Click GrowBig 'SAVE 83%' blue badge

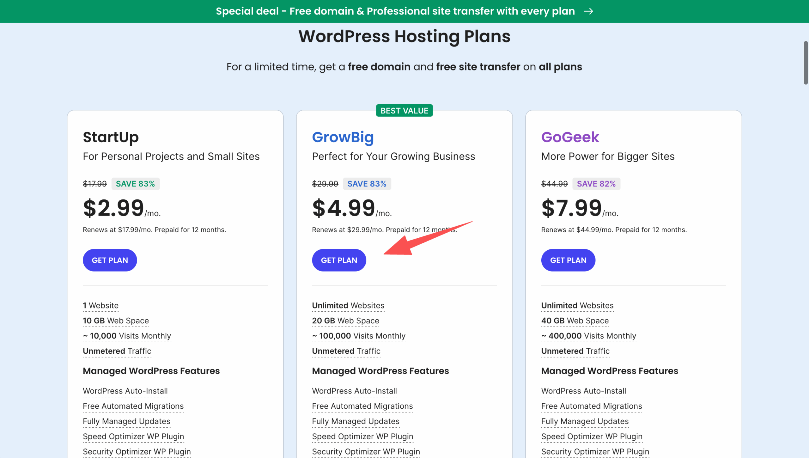367,184
